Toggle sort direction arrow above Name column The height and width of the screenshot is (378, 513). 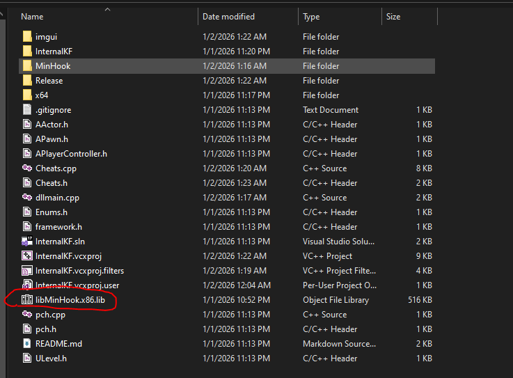(x=107, y=10)
